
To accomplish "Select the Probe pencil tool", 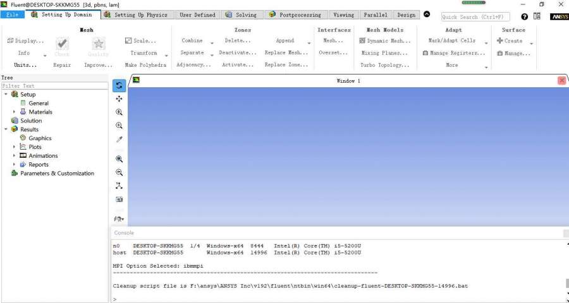I will pos(119,139).
